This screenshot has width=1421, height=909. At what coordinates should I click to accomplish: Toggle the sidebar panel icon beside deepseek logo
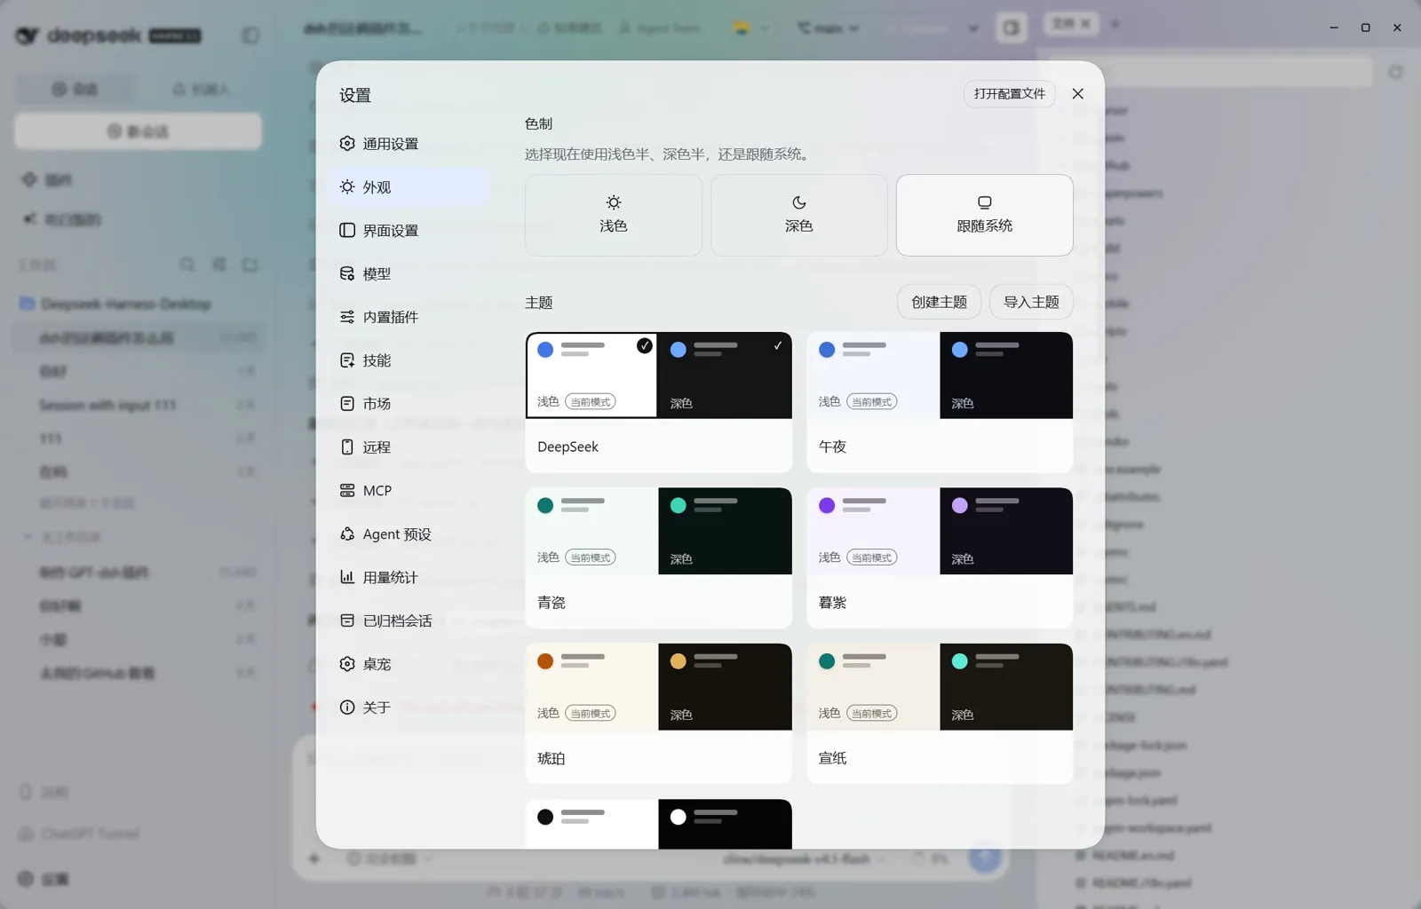(250, 36)
